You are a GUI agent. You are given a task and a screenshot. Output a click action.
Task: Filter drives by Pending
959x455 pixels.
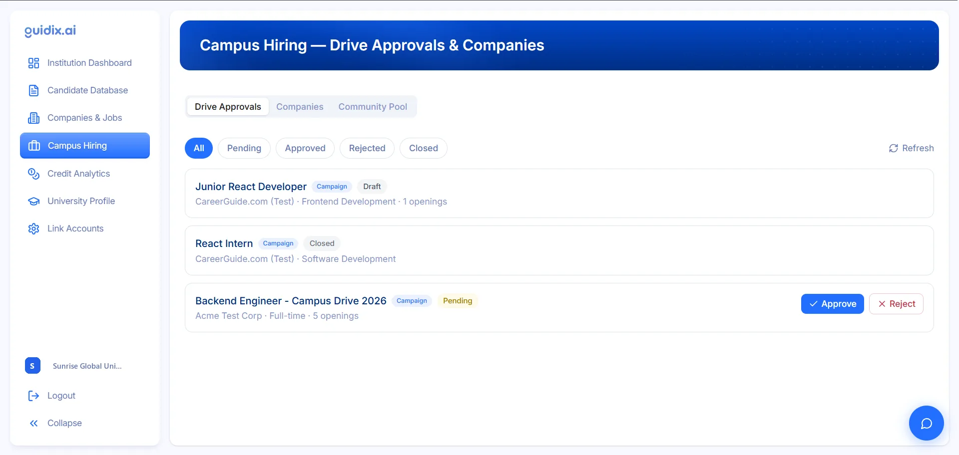(244, 148)
